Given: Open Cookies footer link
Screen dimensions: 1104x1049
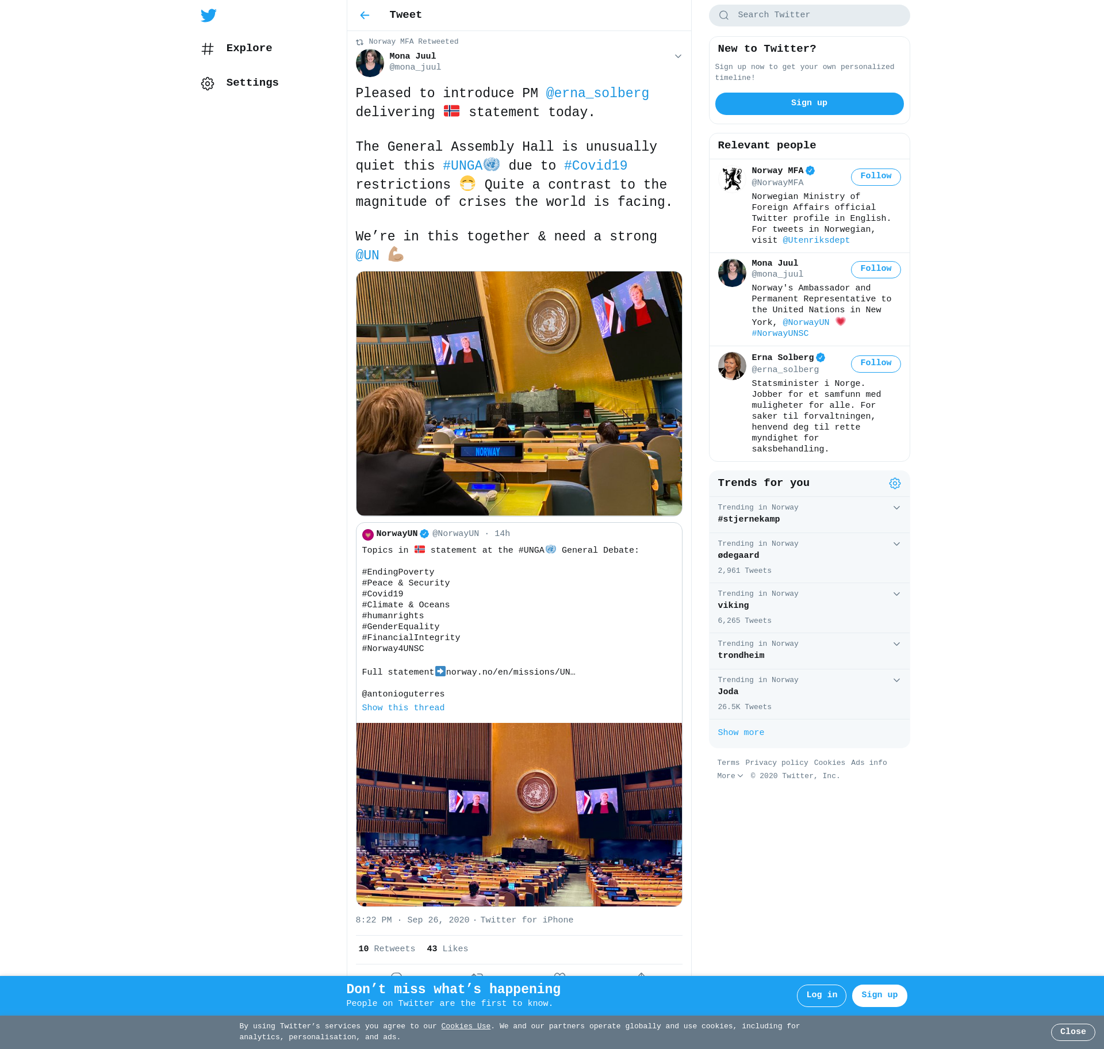Looking at the screenshot, I should point(829,763).
